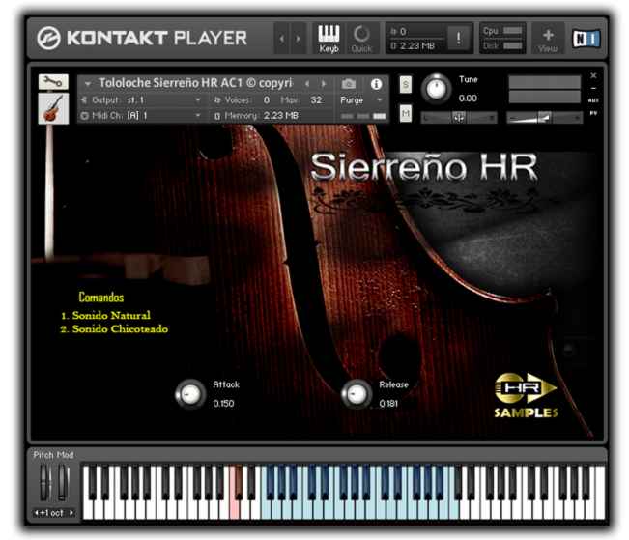Open the Output st. 1 dropdown
This screenshot has height=540, width=629.
(140, 99)
